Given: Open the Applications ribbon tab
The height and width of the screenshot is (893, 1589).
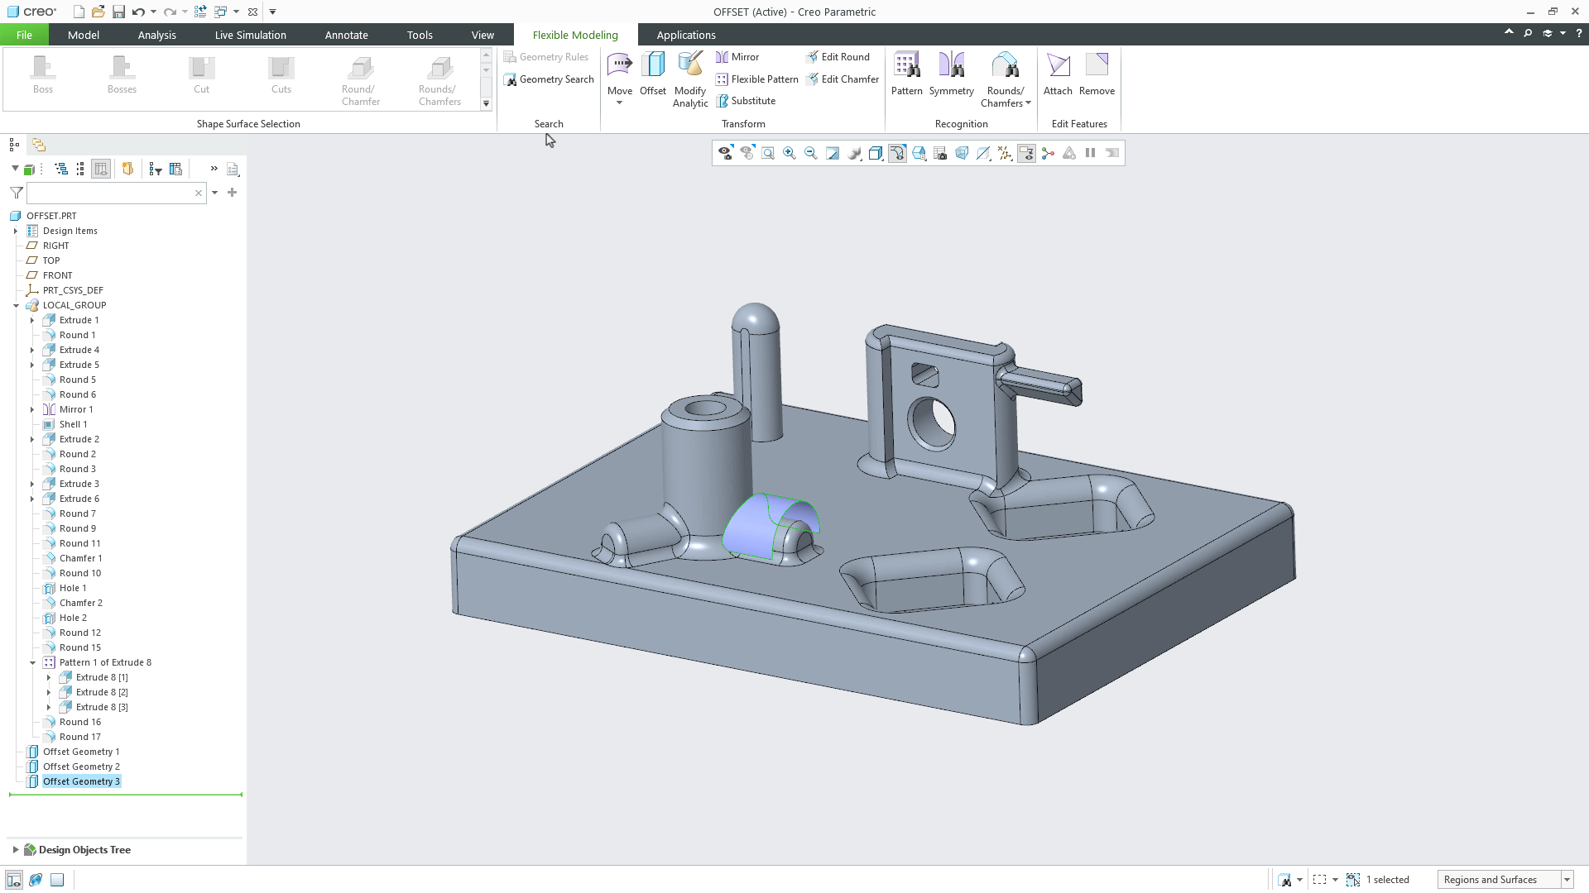Looking at the screenshot, I should 686,35.
